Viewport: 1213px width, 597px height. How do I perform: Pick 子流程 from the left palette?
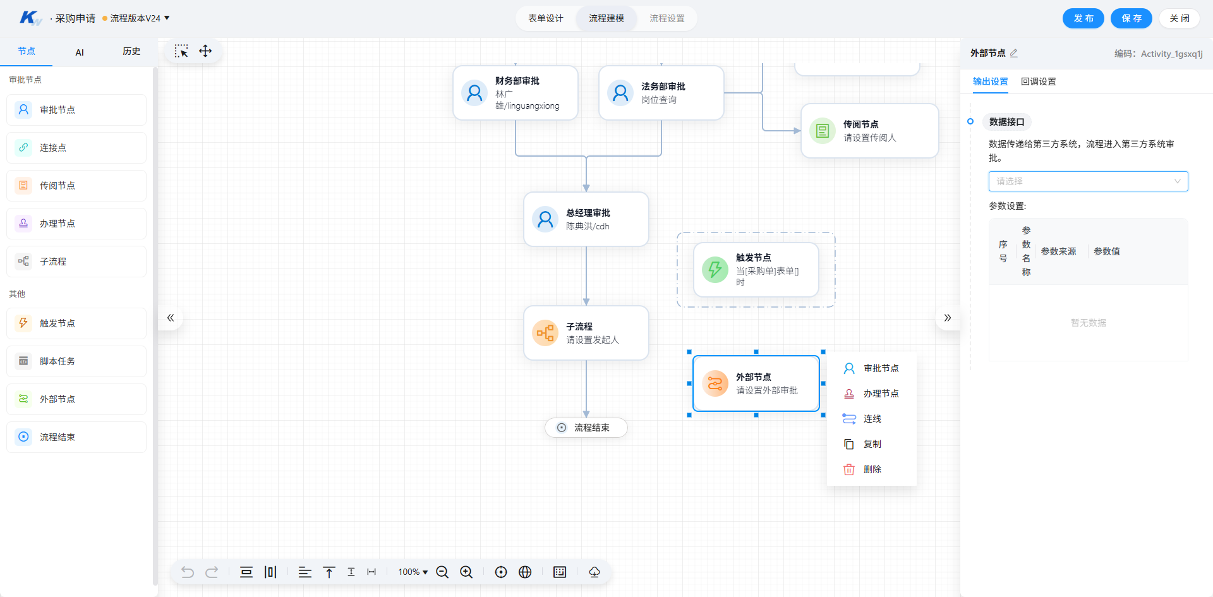(x=76, y=262)
